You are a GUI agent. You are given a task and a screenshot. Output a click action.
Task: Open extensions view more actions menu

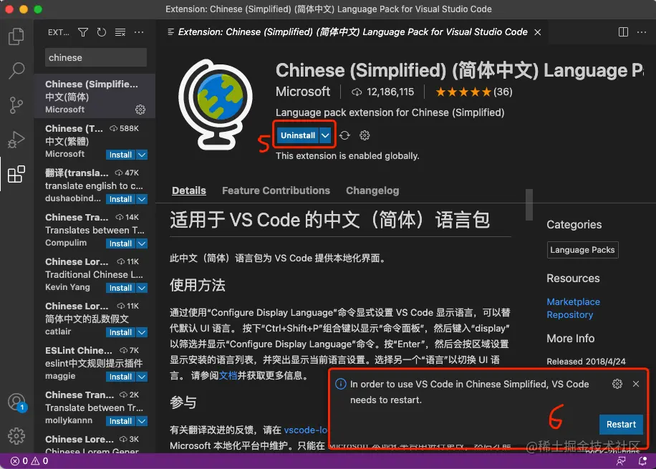click(139, 32)
